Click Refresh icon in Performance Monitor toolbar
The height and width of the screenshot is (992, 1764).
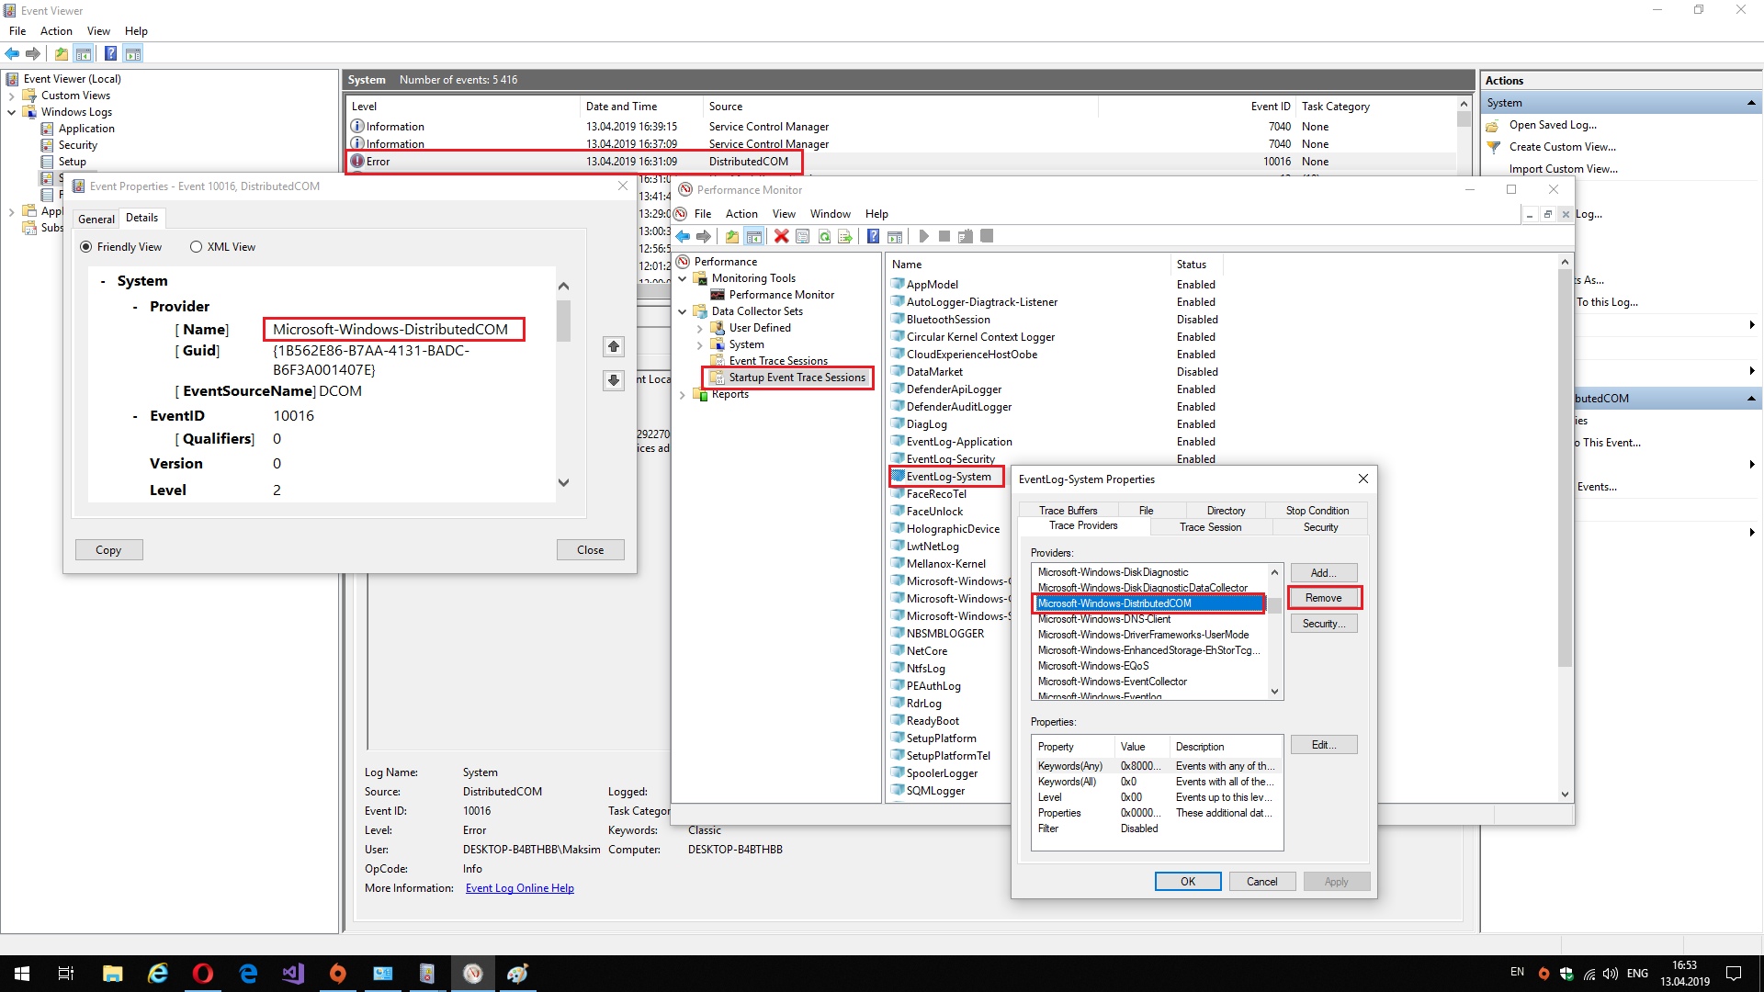click(x=824, y=236)
